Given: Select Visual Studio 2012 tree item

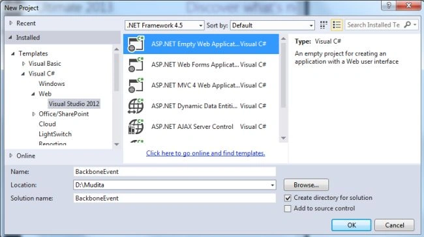Looking at the screenshot, I should (x=74, y=104).
